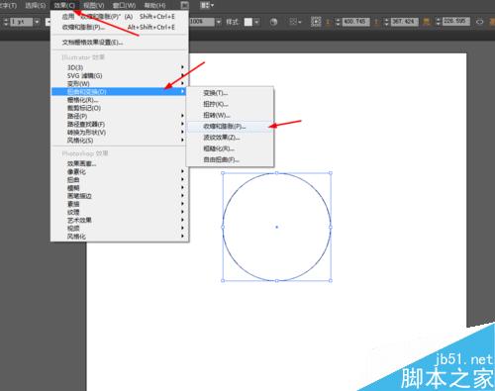Apply last effect with Shift+Ctrl+E entry

(x=120, y=17)
